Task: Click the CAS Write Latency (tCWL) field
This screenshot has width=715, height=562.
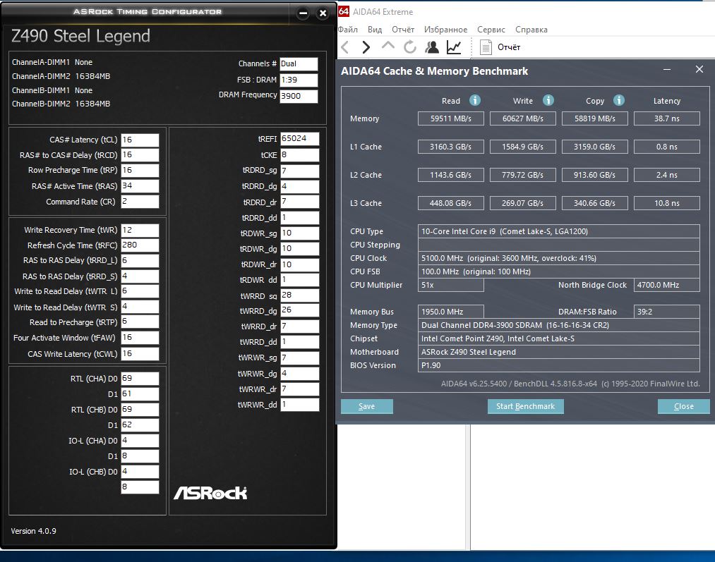Action: pyautogui.click(x=140, y=354)
